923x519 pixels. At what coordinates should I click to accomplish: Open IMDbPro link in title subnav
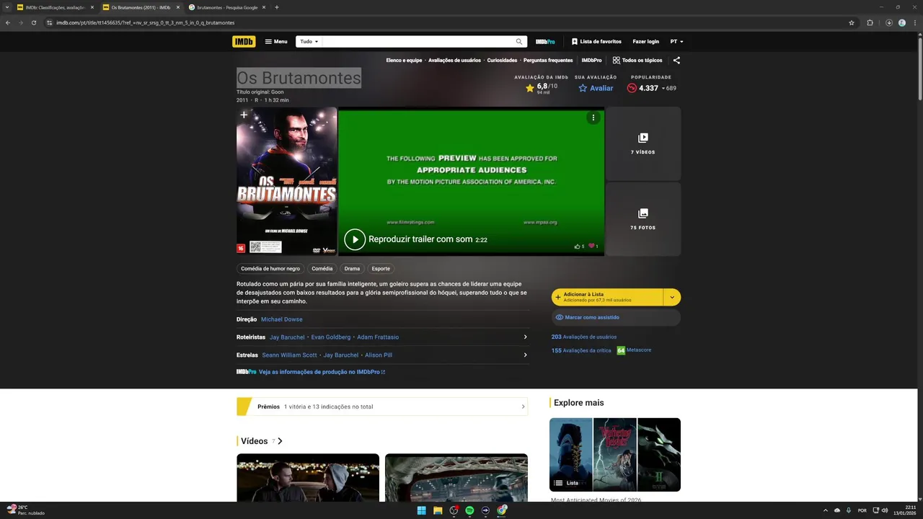[591, 61]
